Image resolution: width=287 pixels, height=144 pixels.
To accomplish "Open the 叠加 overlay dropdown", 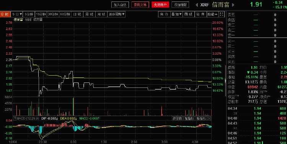I will (176, 14).
